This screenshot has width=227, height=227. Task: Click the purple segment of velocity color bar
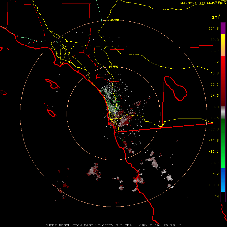223,28
